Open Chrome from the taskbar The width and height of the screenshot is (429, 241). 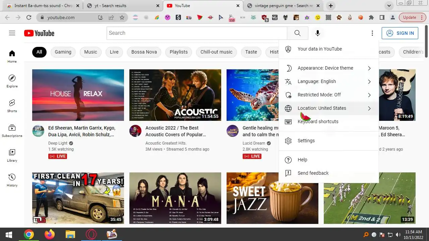[29, 234]
